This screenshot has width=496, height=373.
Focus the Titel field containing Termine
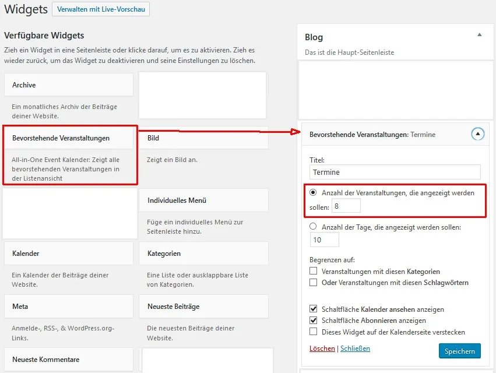[x=395, y=172]
